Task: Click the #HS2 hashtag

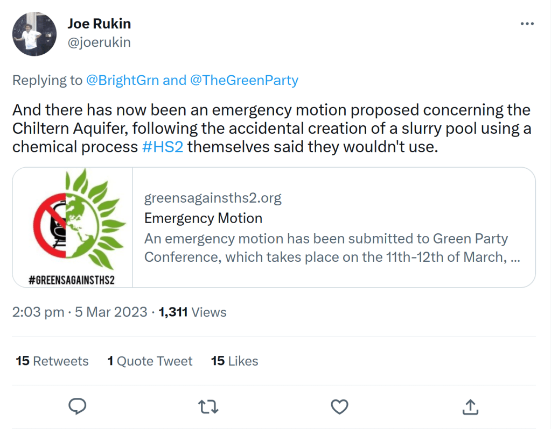Action: point(162,147)
